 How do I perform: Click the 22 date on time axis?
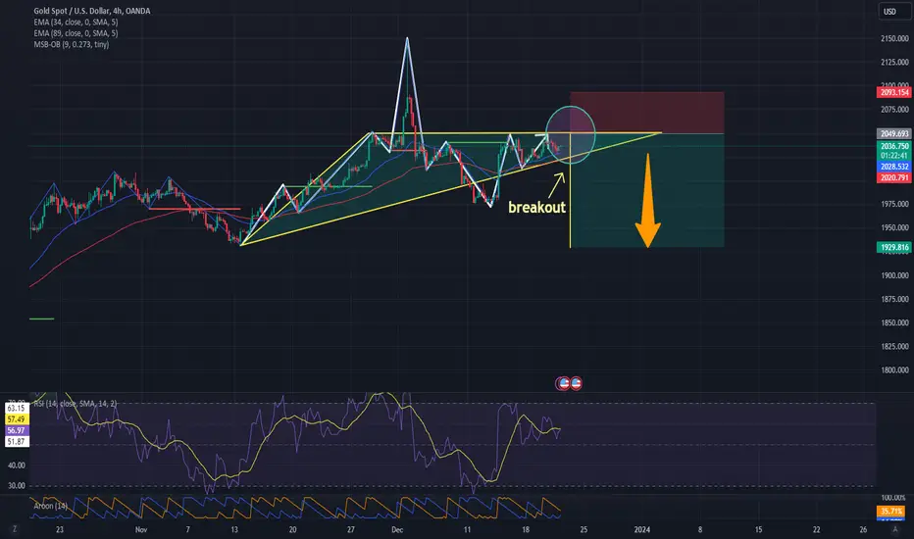817,529
